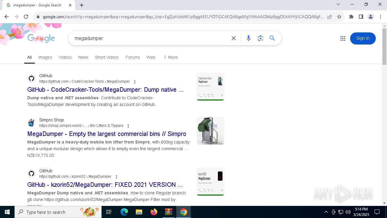387x218 pixels.
Task: Select the All results tab
Action: [29, 57]
